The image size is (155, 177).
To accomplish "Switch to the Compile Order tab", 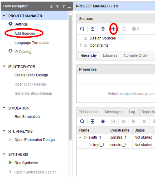I will 136,55.
